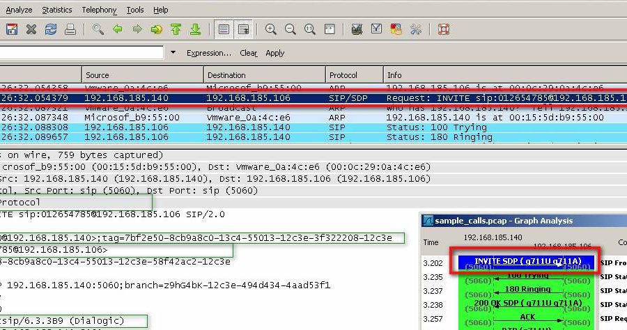Click the Print packets icon
Screen dimensions: 627x330
click(x=70, y=29)
